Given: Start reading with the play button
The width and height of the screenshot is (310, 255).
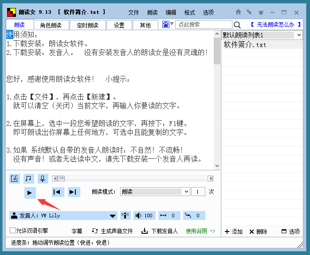Looking at the screenshot, I should [30, 193].
